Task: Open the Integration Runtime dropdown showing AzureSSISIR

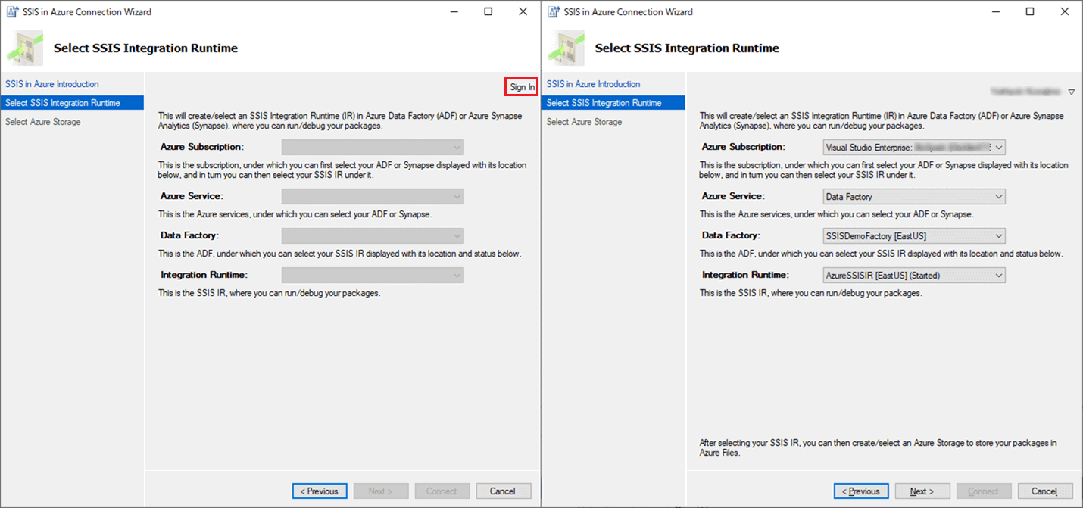Action: pyautogui.click(x=999, y=276)
